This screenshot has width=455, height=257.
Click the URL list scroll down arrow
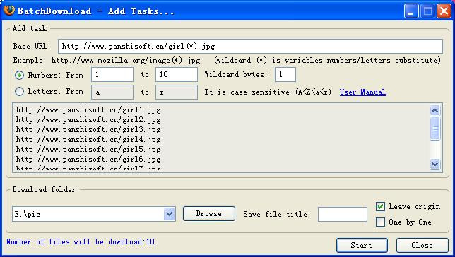(x=435, y=165)
